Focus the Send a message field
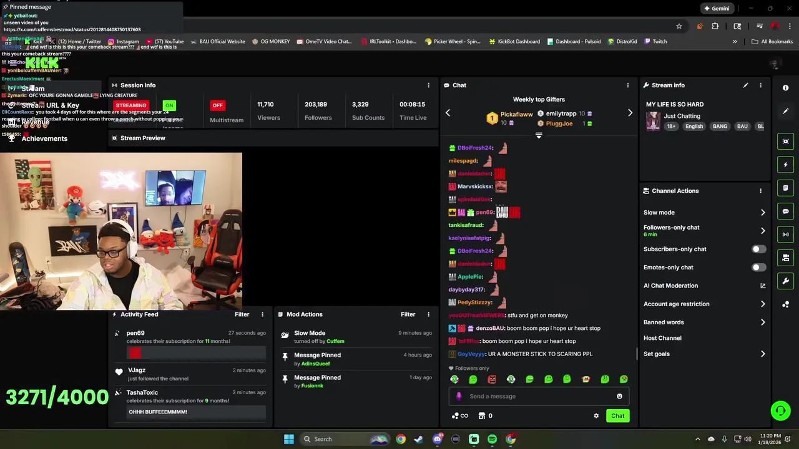This screenshot has height=449, width=799. (x=539, y=396)
